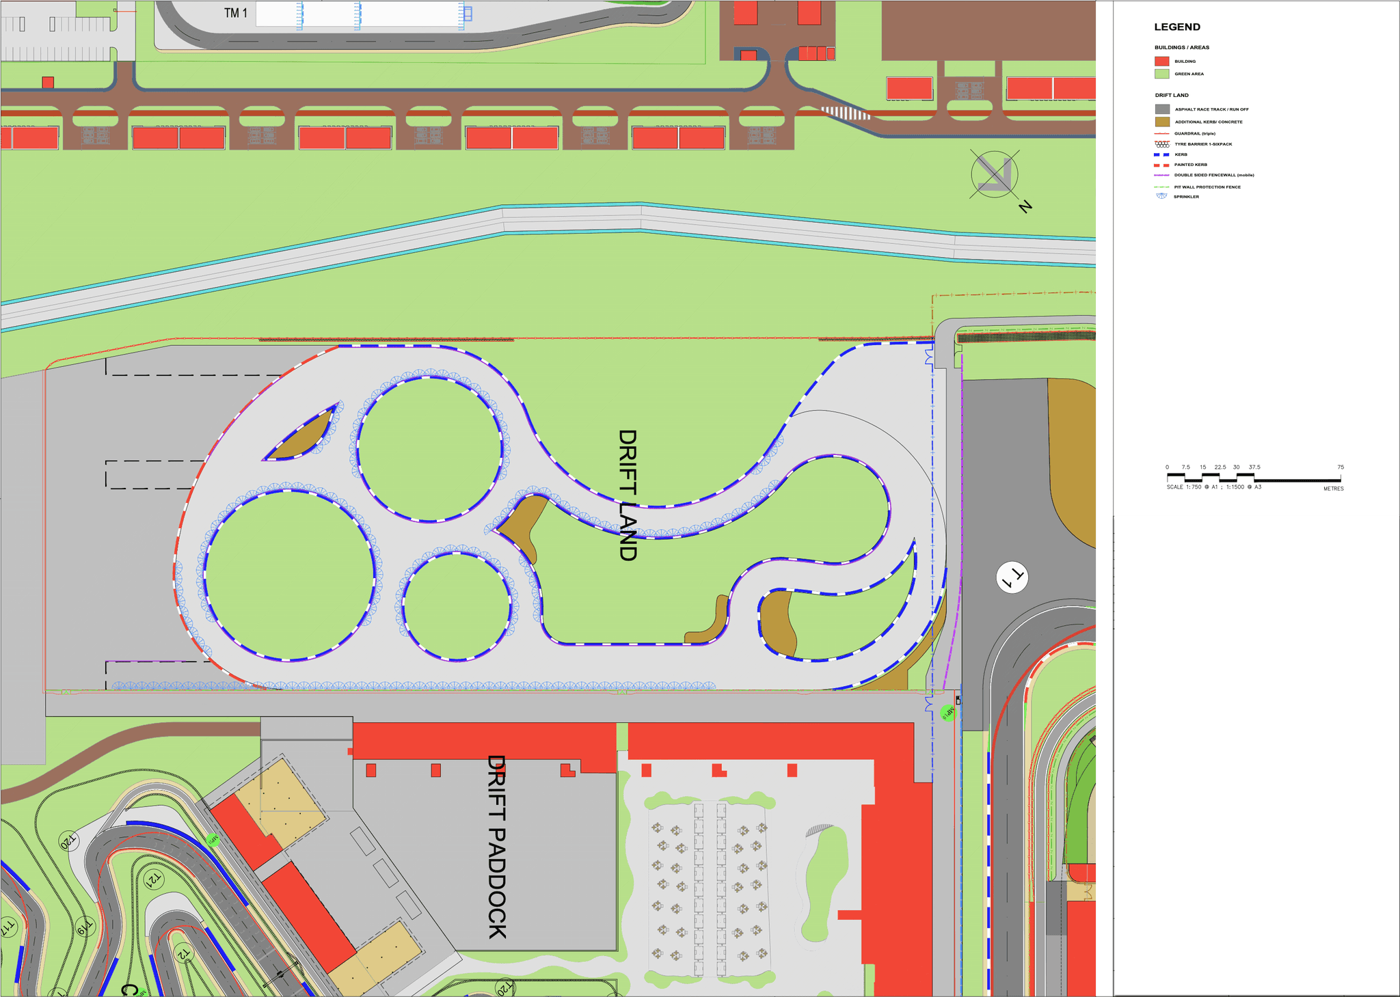Image resolution: width=1400 pixels, height=997 pixels.
Task: Click the grey asphalt race track swatch
Action: pyautogui.click(x=1162, y=109)
